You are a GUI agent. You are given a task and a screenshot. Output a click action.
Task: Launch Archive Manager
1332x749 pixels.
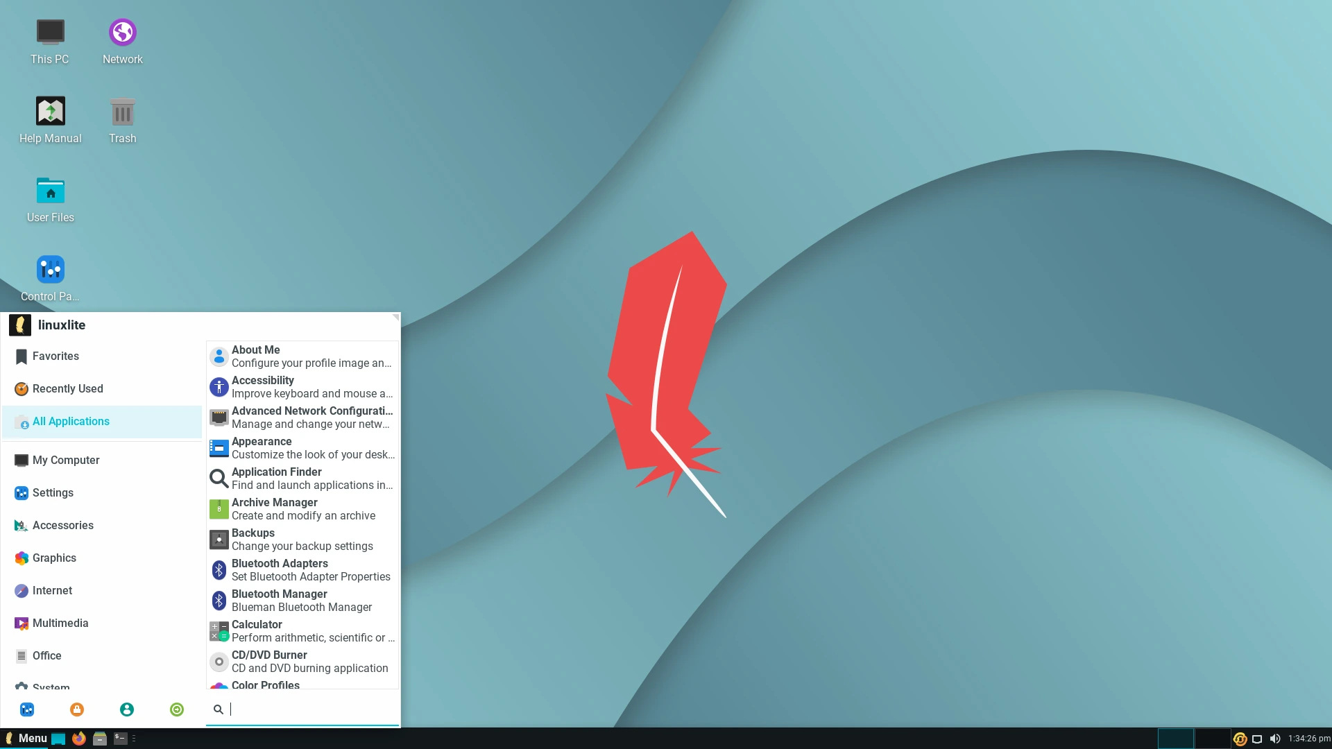302,509
